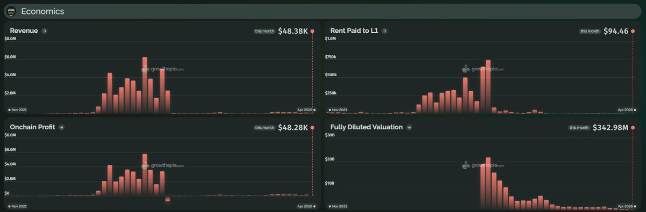This screenshot has height=212, width=646.
Task: Click Valuation $10B axis label
Action: point(330,183)
